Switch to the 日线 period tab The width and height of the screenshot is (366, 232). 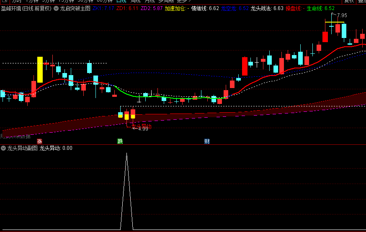(121, 1)
